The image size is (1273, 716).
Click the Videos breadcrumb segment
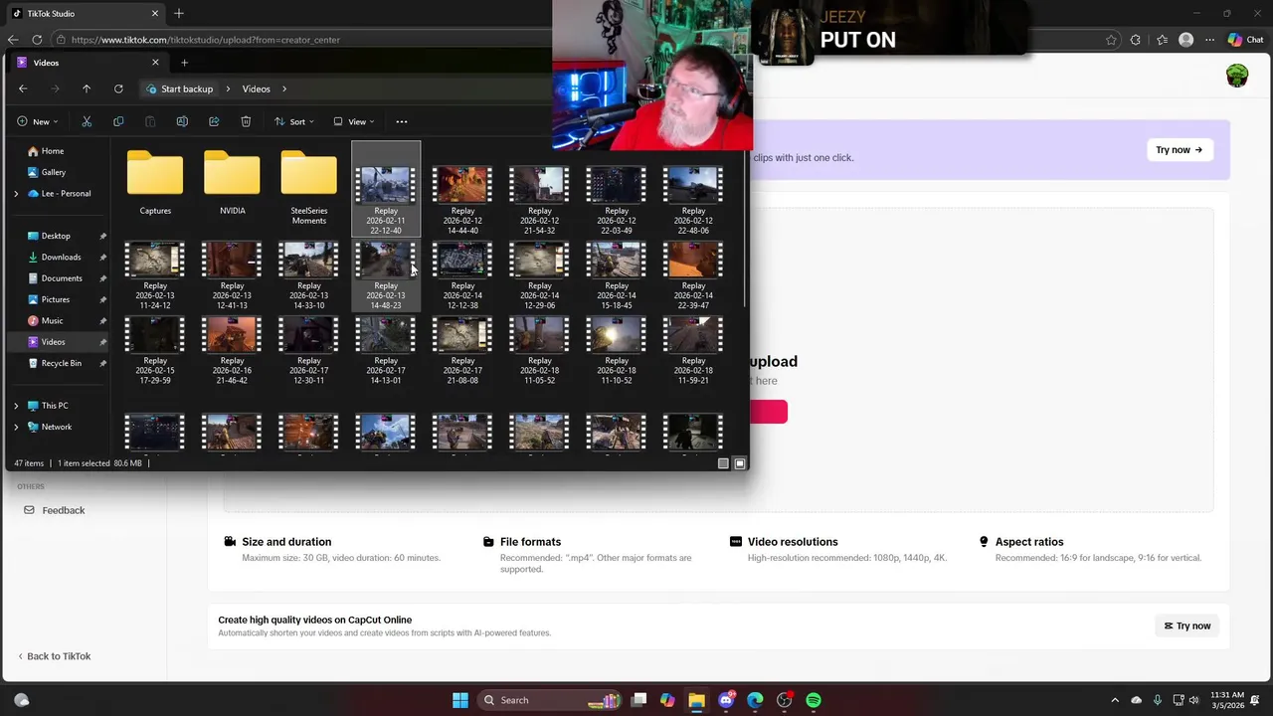point(257,89)
